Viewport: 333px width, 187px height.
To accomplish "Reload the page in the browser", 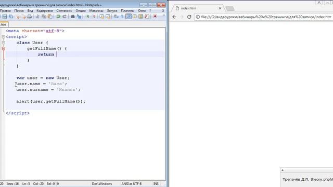I will coord(189,17).
